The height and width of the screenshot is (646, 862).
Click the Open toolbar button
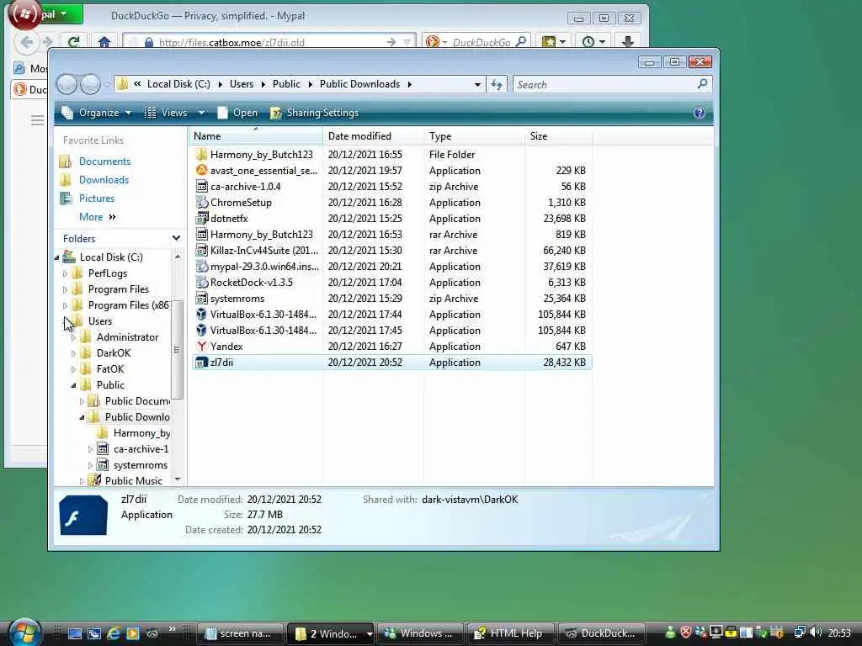pyautogui.click(x=238, y=113)
